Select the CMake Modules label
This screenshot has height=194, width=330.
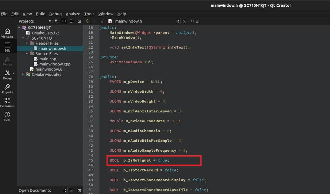coord(46,74)
